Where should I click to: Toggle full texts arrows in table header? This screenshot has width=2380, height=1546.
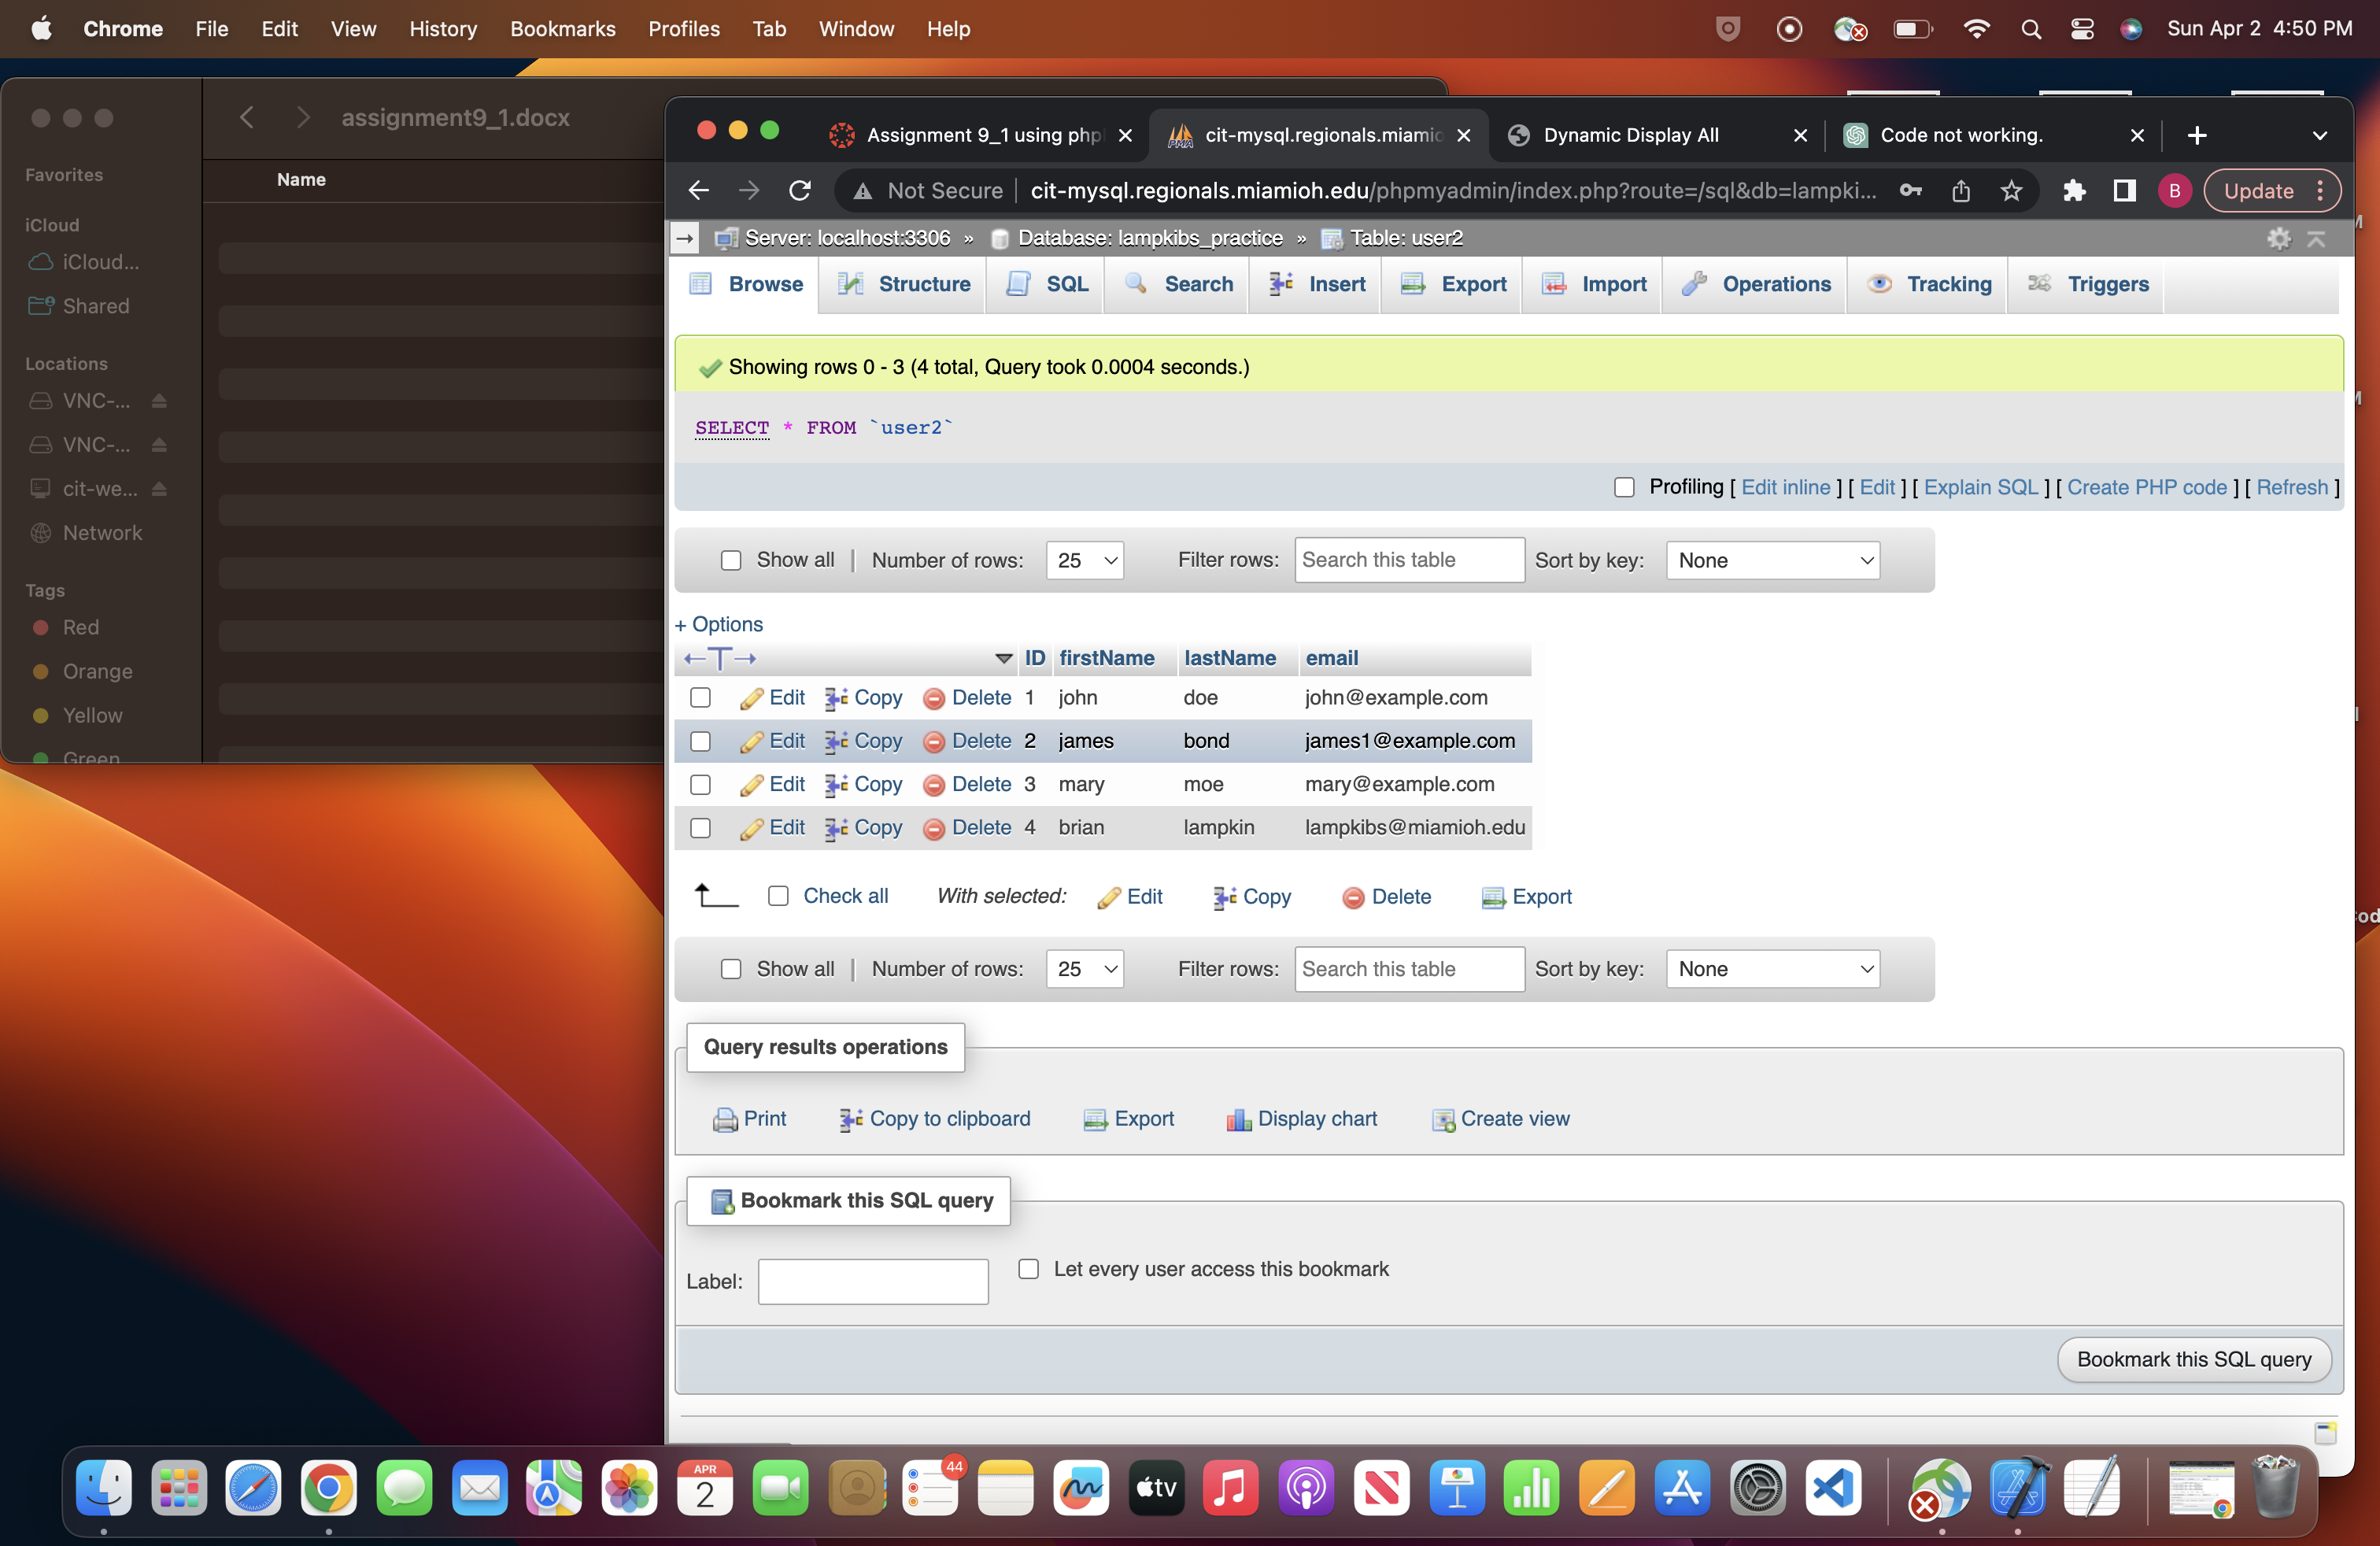[x=720, y=659]
